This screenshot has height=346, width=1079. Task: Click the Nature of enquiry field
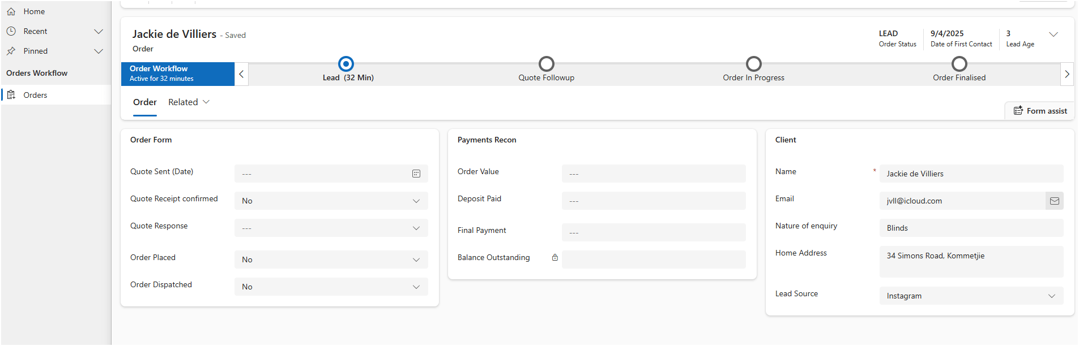click(971, 228)
